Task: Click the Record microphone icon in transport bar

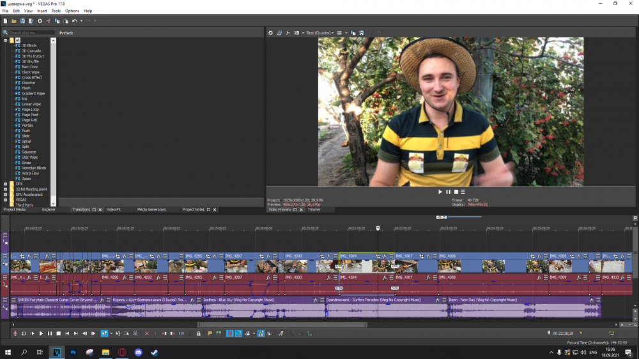Action: [x=15, y=333]
